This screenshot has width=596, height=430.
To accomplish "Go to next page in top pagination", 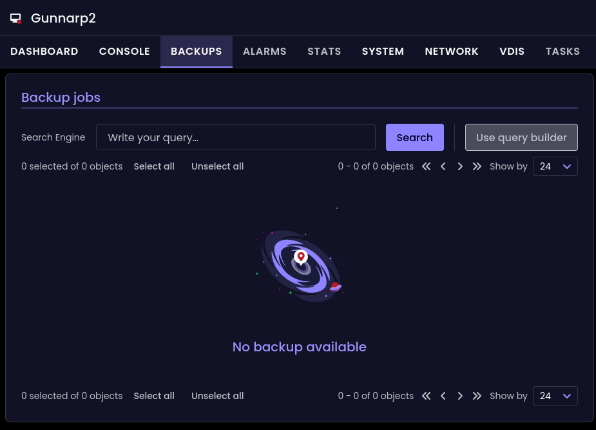I will tap(460, 166).
